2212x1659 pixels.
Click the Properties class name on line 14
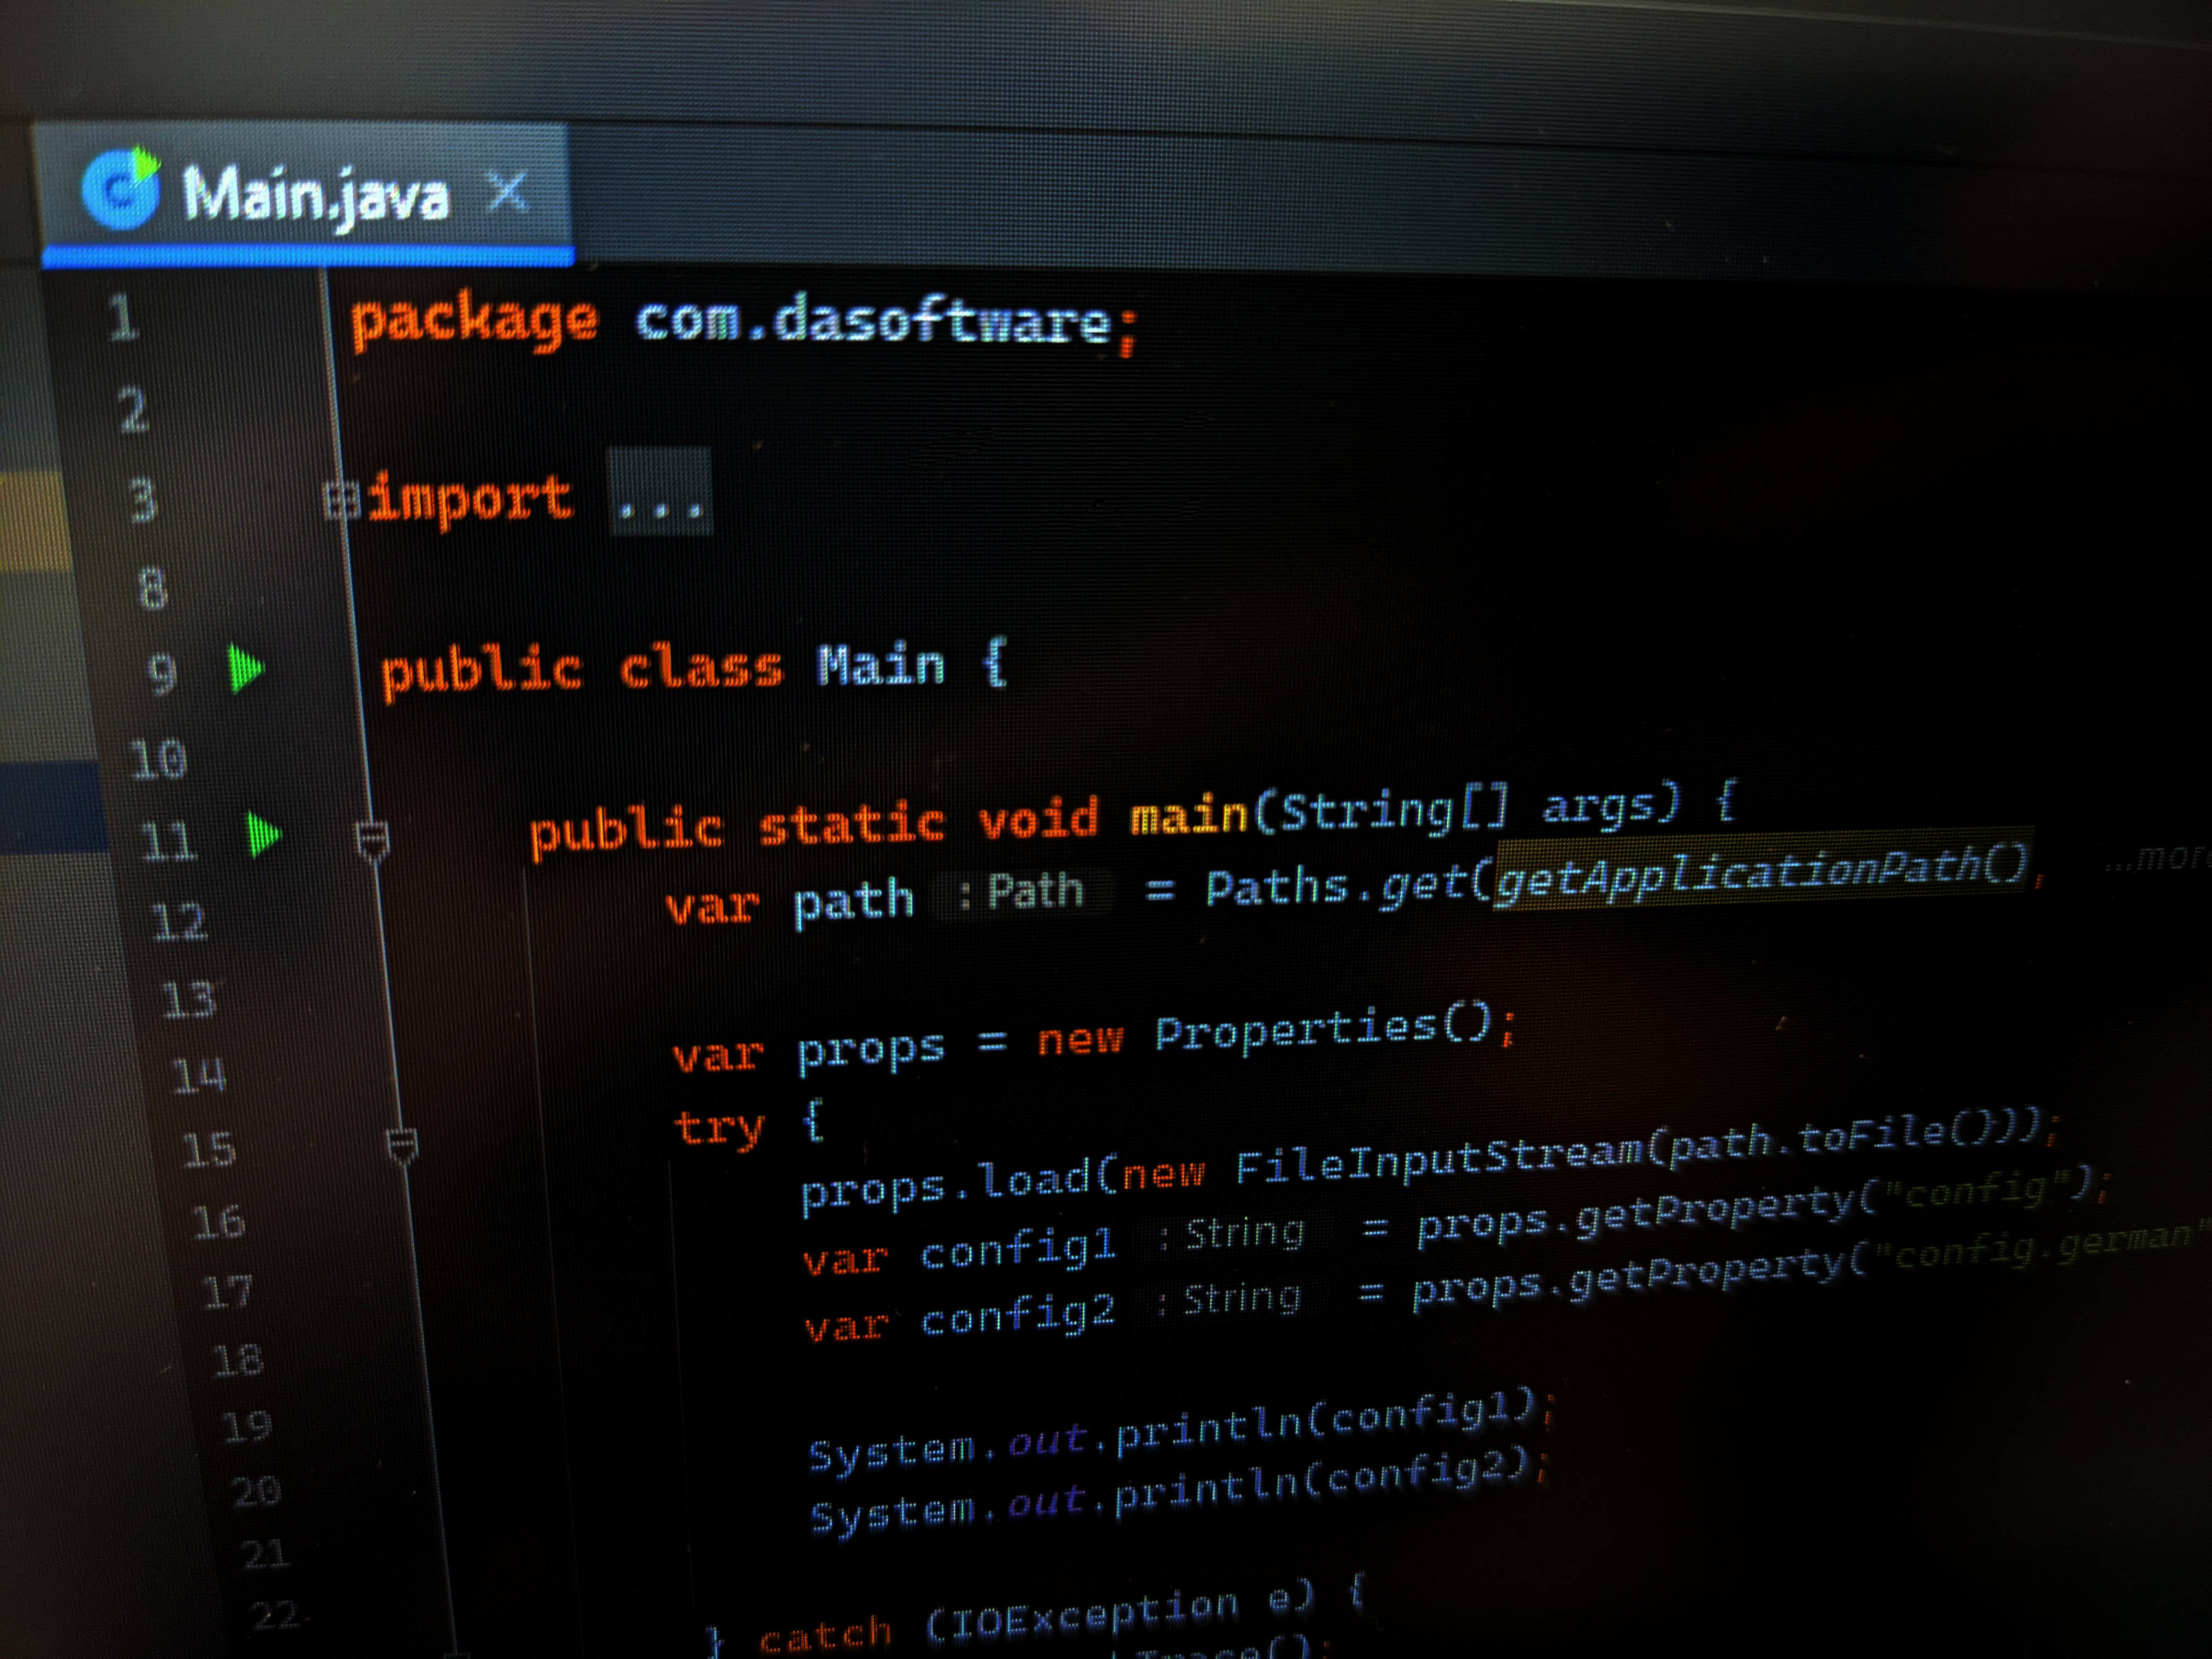point(1296,1030)
